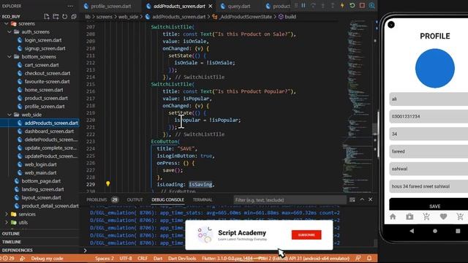Click the New Folder icon in Explorer
This screenshot has height=263, width=468.
(56, 17)
